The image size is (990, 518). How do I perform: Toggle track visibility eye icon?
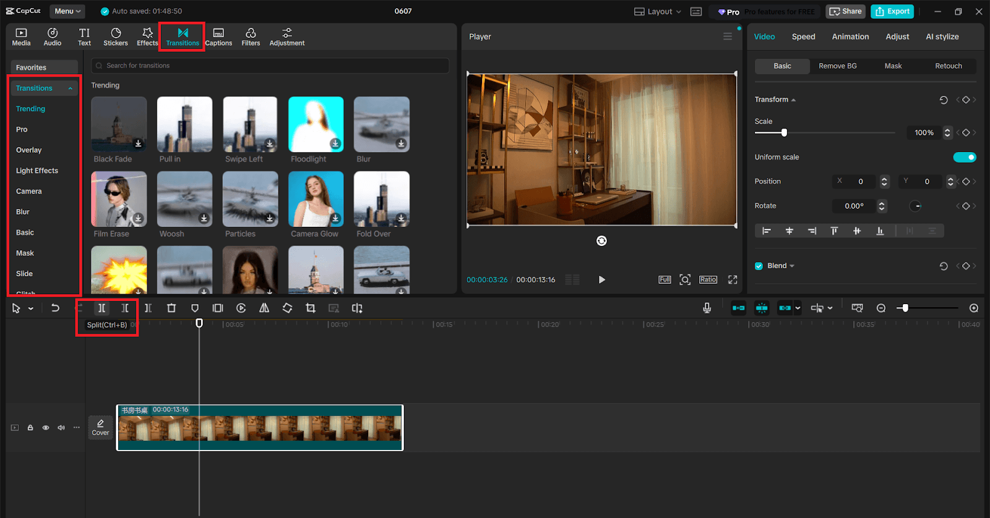click(x=46, y=428)
